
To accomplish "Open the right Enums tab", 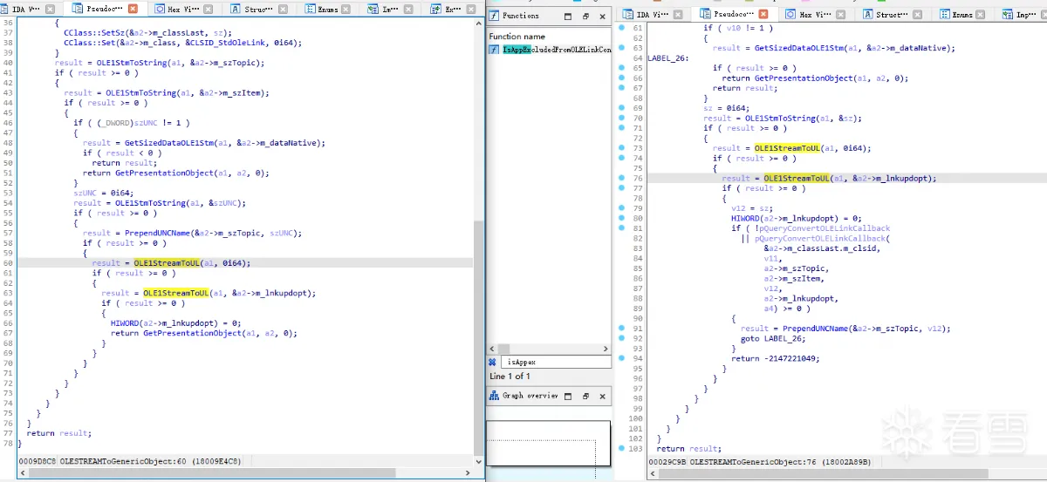I will tap(961, 15).
